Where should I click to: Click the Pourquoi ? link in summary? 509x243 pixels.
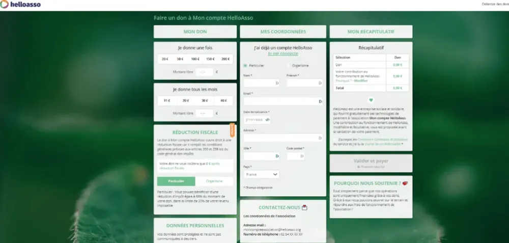click(x=343, y=80)
